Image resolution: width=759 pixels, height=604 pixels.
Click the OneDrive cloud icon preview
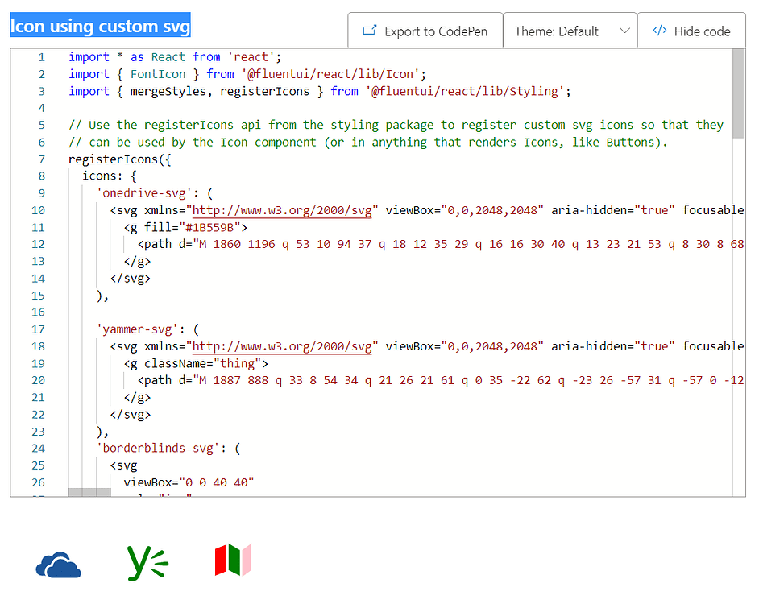coord(58,564)
